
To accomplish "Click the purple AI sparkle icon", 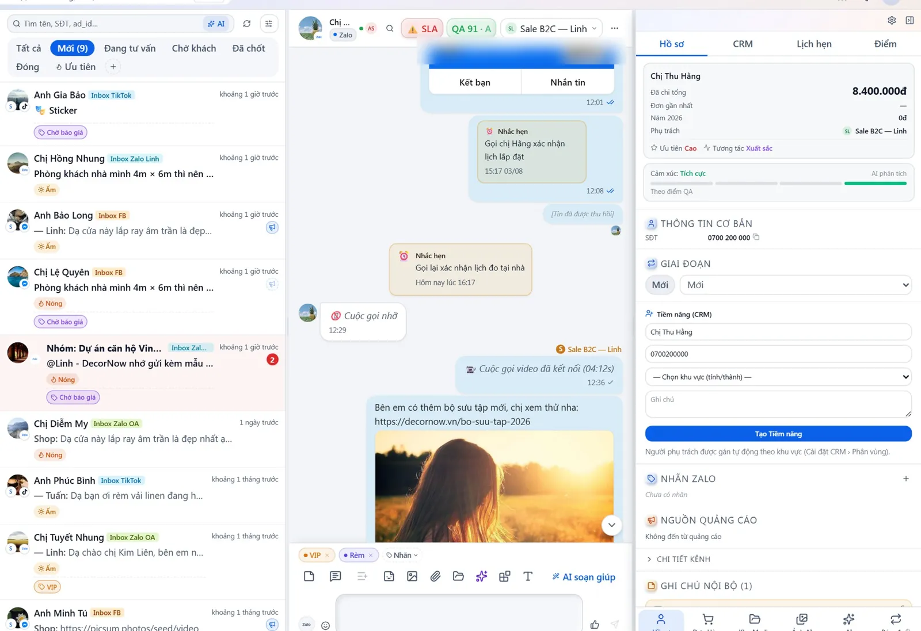I will [x=482, y=576].
